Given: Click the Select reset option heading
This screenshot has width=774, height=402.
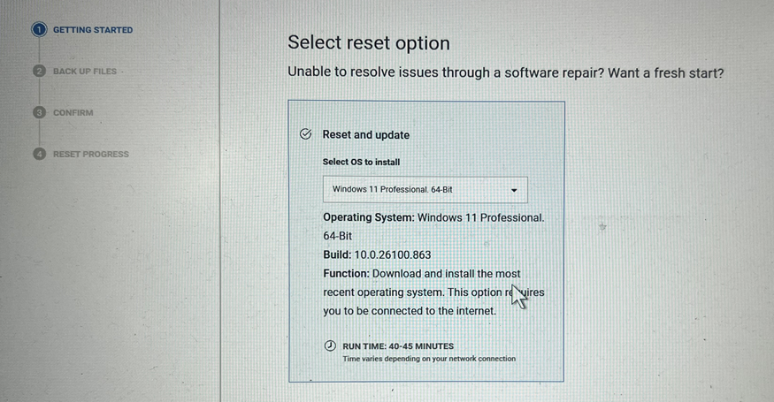Looking at the screenshot, I should 369,43.
